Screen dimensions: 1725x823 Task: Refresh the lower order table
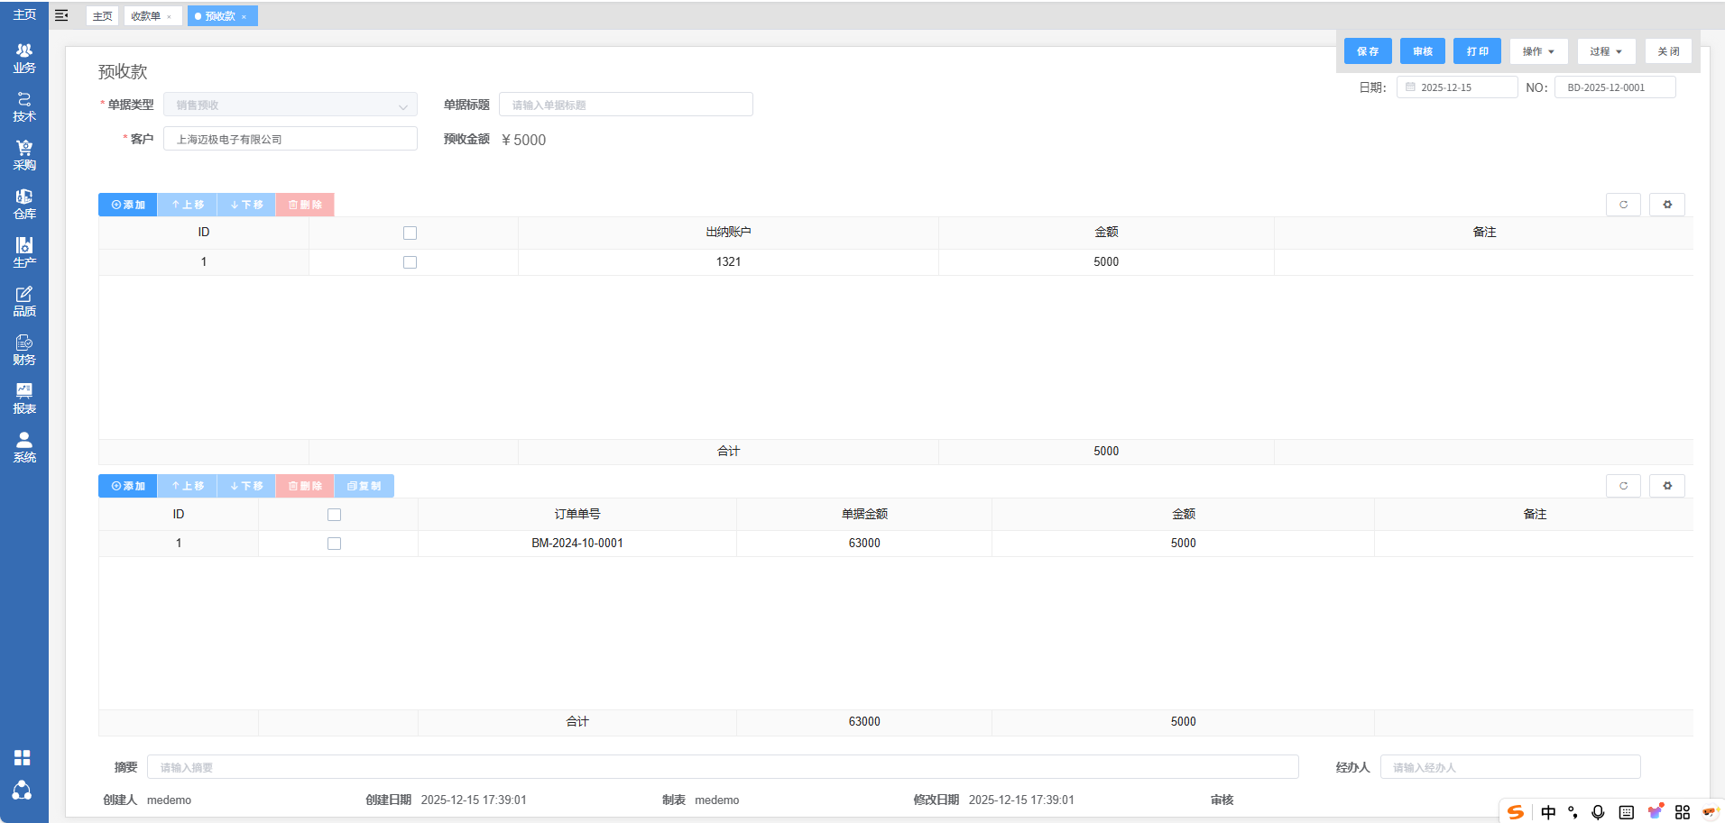1623,486
